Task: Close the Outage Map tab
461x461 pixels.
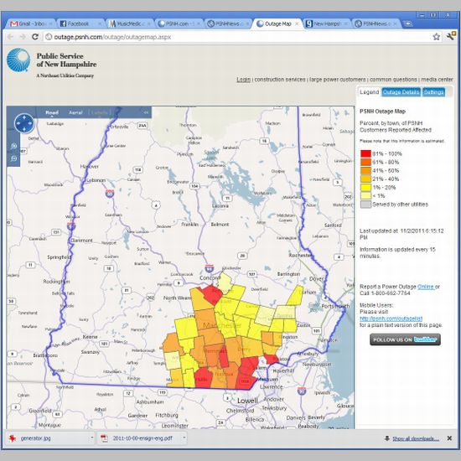Action: tap(297, 23)
